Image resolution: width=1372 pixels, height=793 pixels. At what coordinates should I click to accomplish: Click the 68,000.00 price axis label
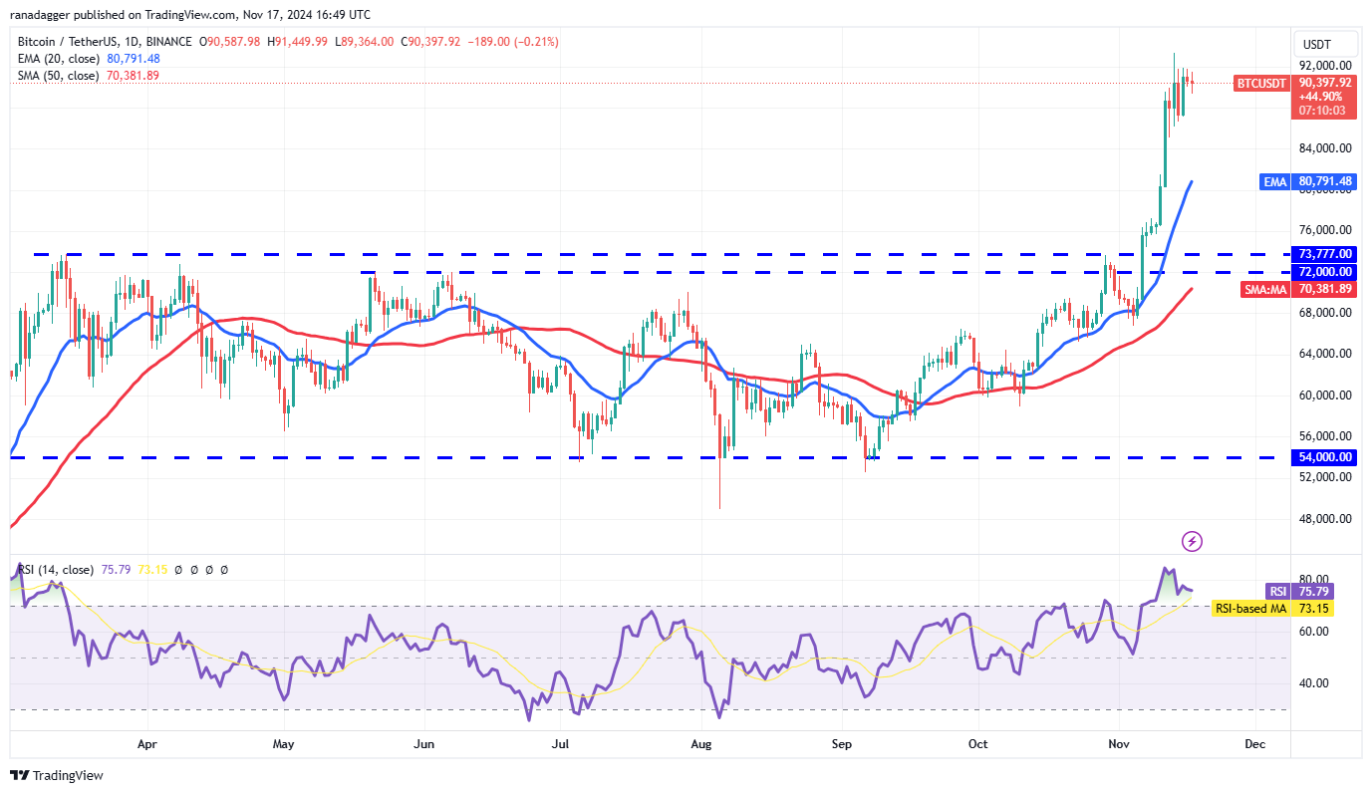[1326, 313]
